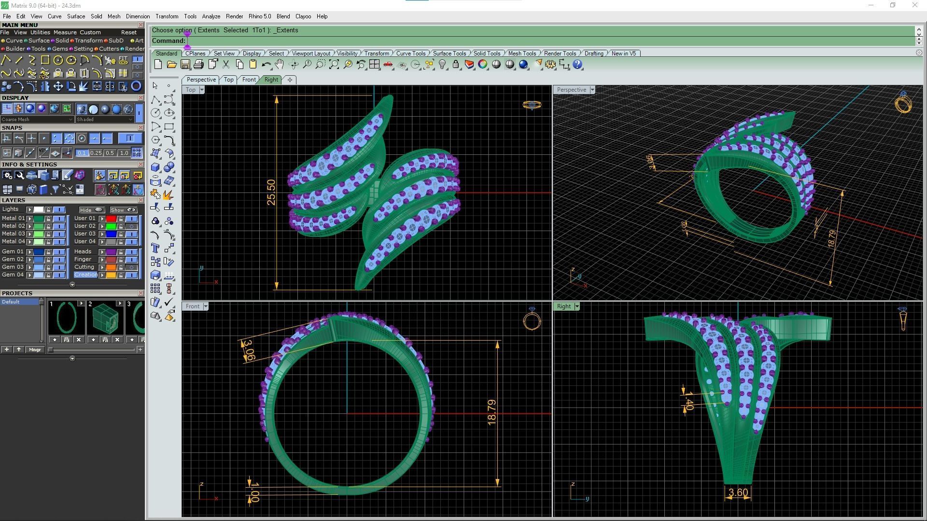Viewport: 927px width, 521px height.
Task: Toggle visibility of Gem 03 layer
Action: point(59,267)
